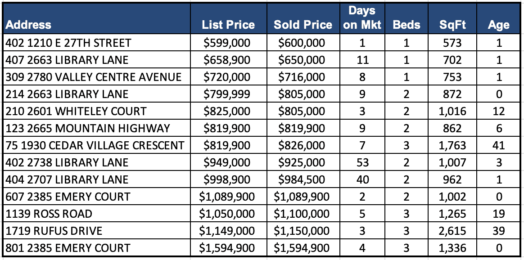This screenshot has width=524, height=260.
Task: Click 75 1930 CEDAR VILLAGE CRESCENT cell
Action: 95,145
